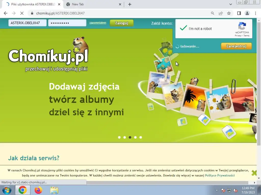Click the password field
Viewport: 261px width, 195px height.
[67, 23]
